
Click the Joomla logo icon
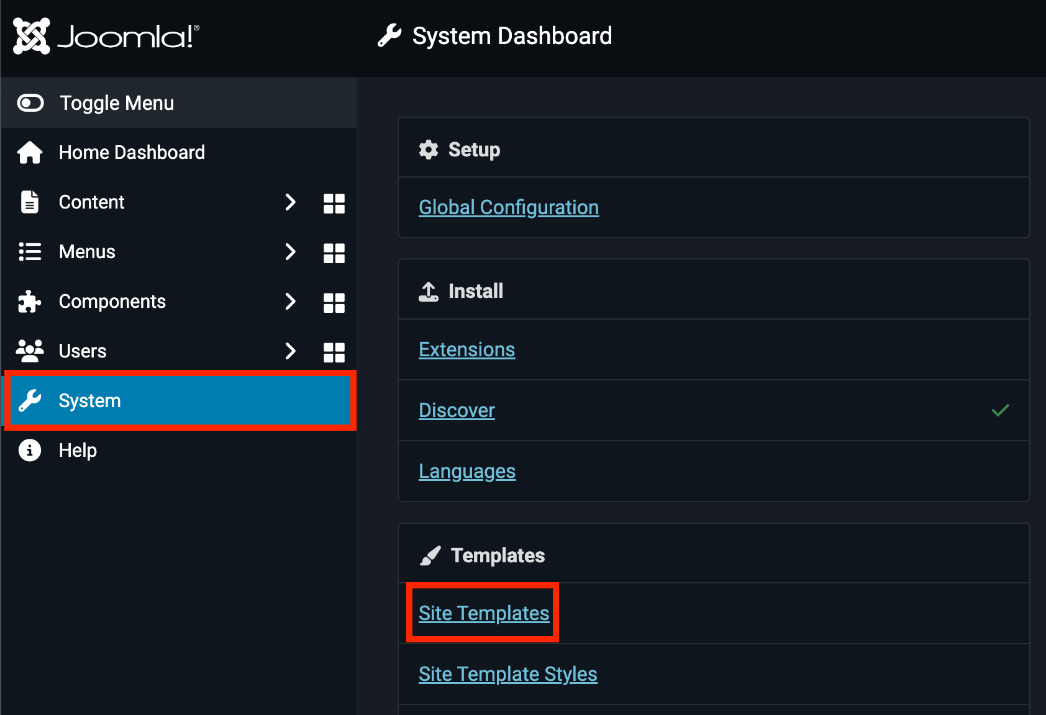32,36
